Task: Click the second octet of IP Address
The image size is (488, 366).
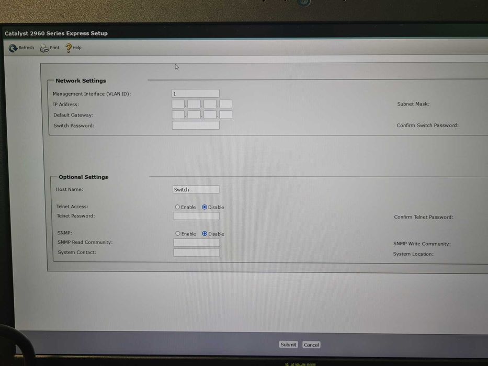Action: (x=194, y=104)
